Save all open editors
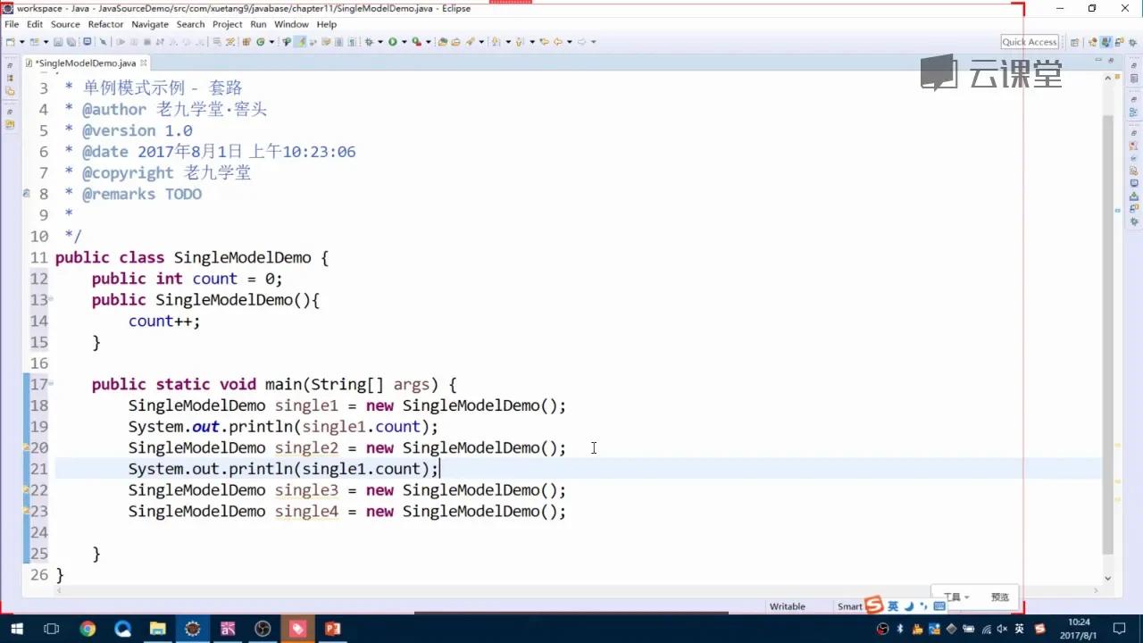 72,41
